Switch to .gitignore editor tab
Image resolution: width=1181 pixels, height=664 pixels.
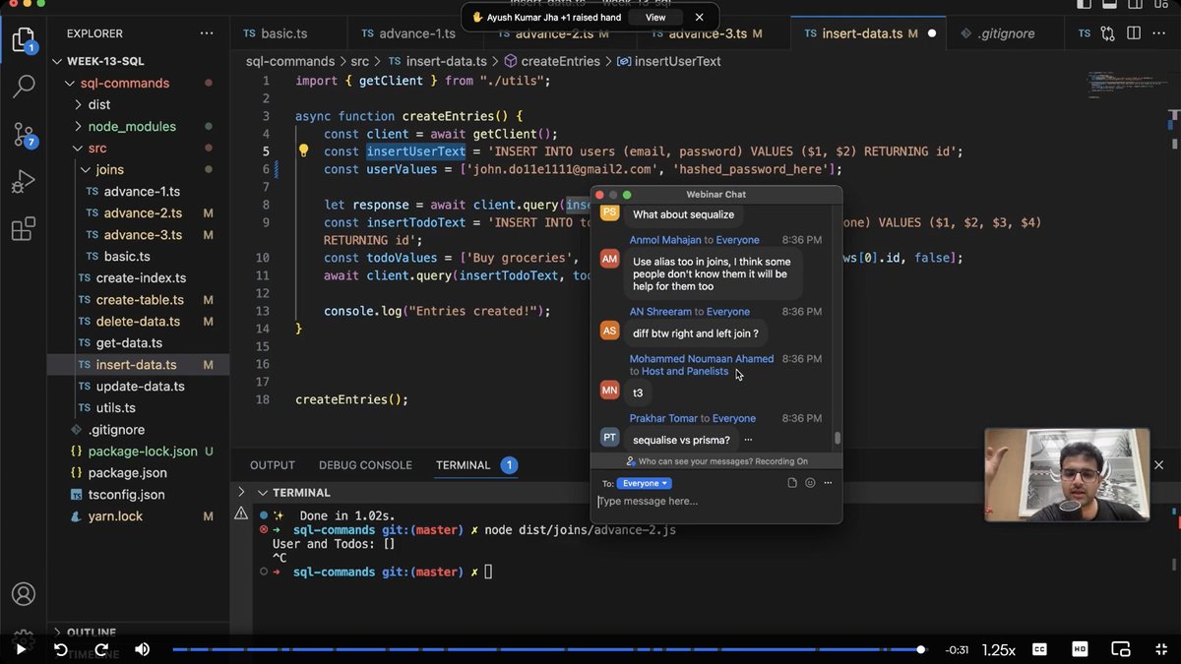(x=1007, y=33)
